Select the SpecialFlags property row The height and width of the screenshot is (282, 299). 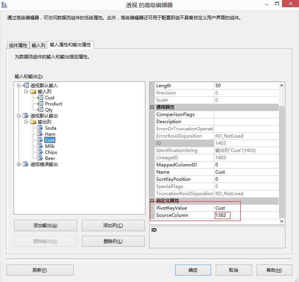point(216,186)
